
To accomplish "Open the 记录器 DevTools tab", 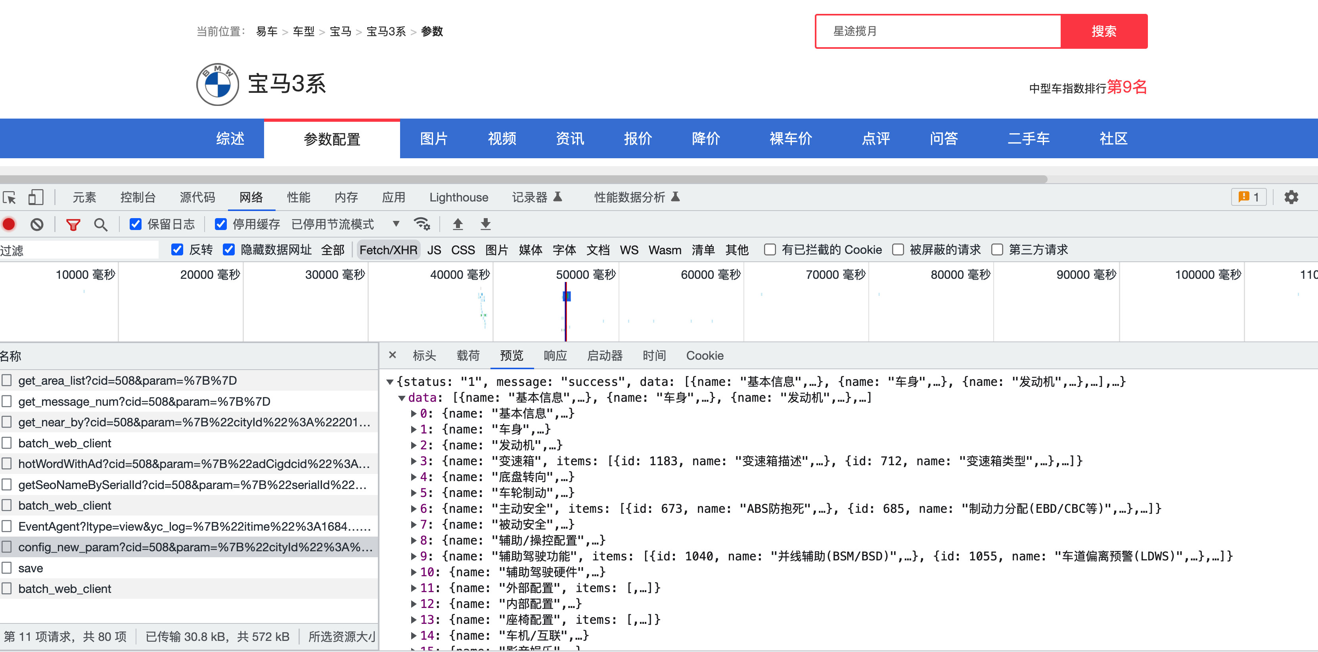I will point(537,197).
